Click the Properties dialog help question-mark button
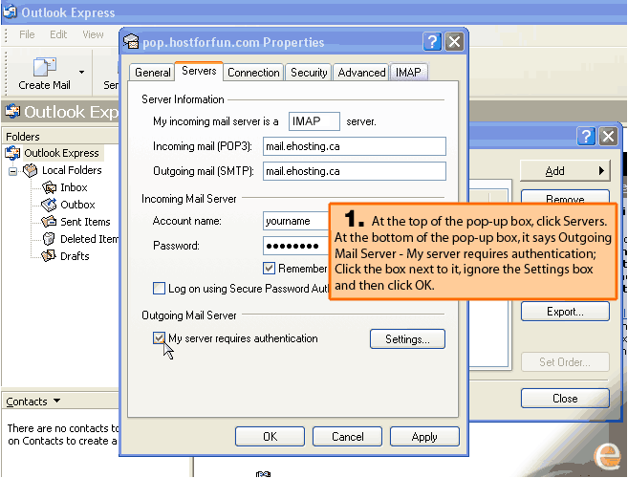Image resolution: width=628 pixels, height=478 pixels. point(432,42)
